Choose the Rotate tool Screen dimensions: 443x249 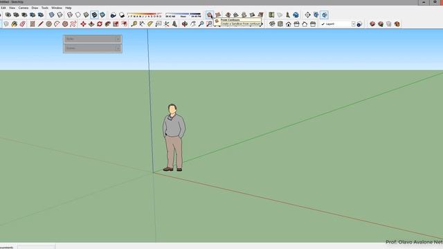click(x=100, y=24)
